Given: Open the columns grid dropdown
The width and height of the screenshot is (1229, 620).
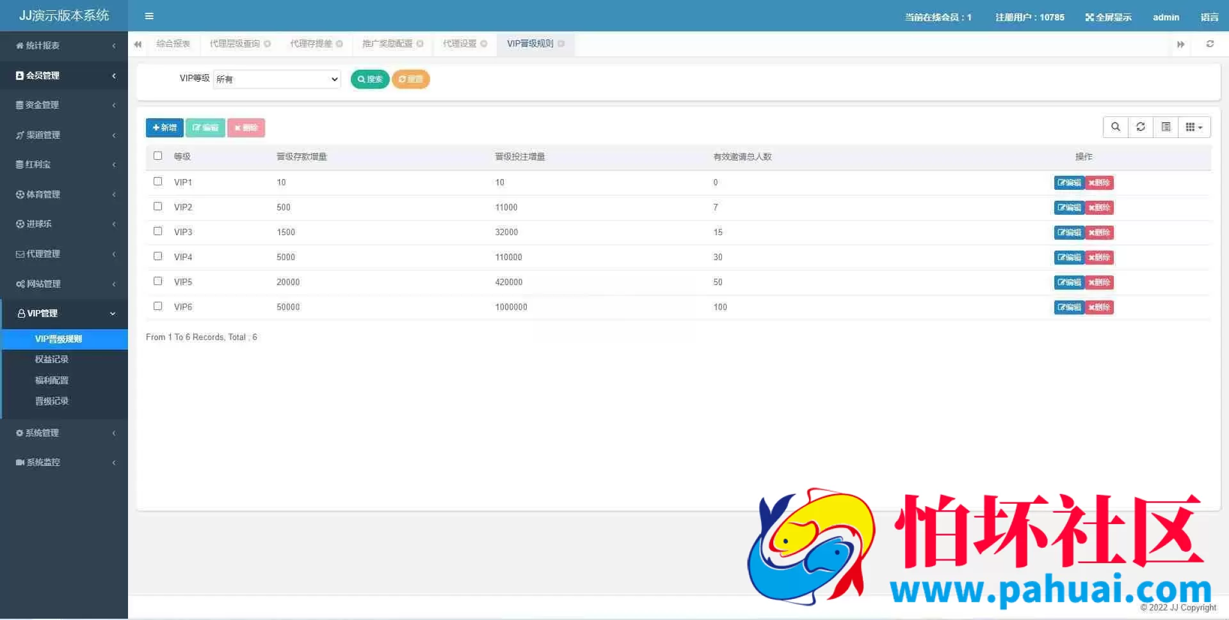Looking at the screenshot, I should point(1194,127).
